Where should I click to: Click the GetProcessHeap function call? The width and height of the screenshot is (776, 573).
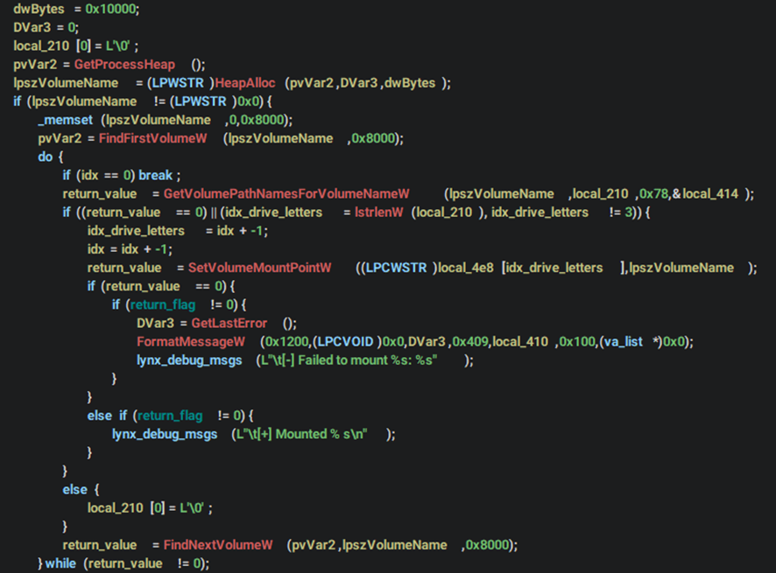pos(124,64)
